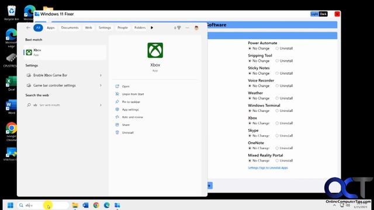Switch to the All search filter

38,27
